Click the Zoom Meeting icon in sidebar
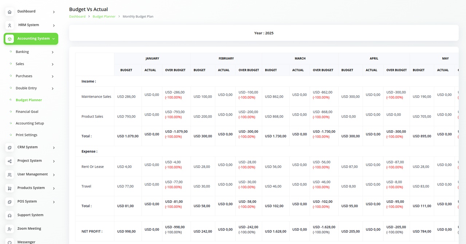Screen dimensions: 466x244 tap(9, 229)
